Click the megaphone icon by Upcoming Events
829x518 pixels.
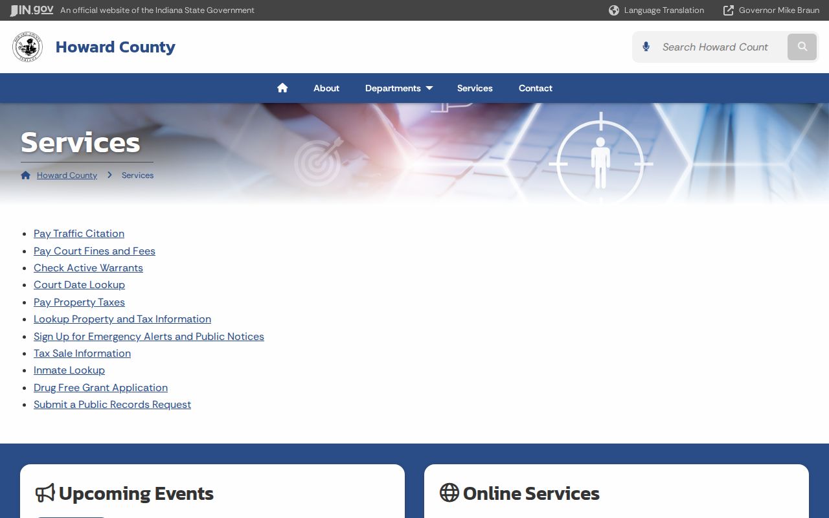point(45,493)
